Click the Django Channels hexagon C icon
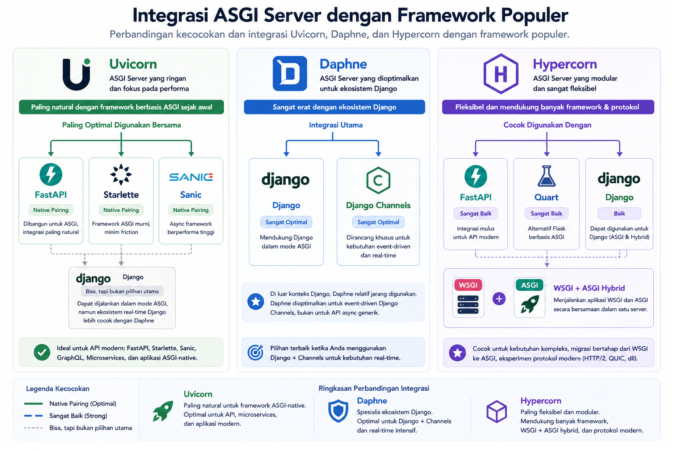 click(378, 180)
